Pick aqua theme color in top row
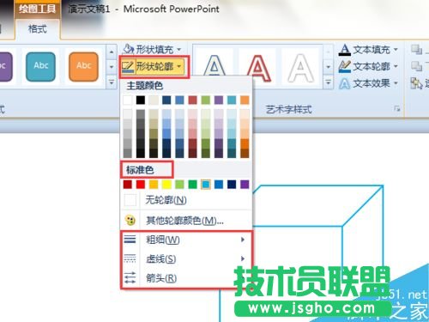The image size is (429, 322). 232,100
